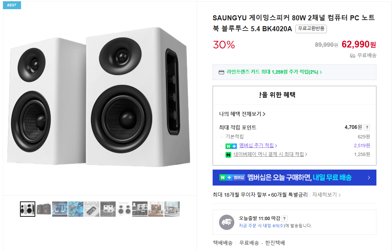Image resolution: width=392 pixels, height=252 pixels.
Task: Select the third thumbnail showing desk monitor setup
Action: point(60,209)
